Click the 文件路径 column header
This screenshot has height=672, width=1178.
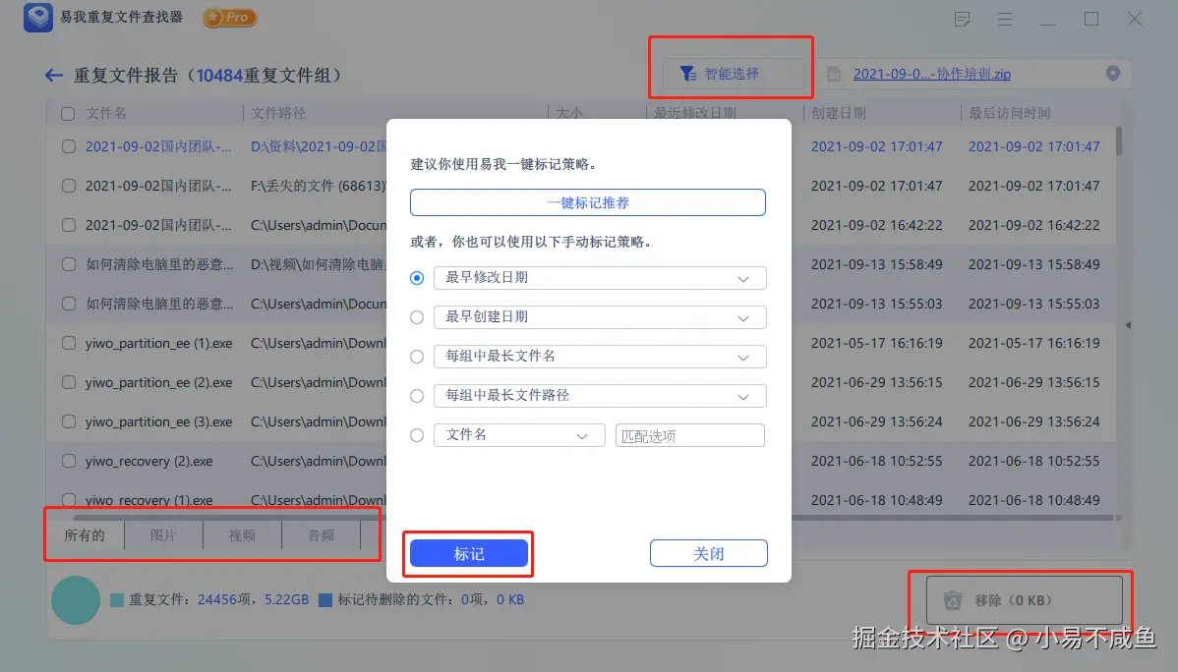[278, 113]
